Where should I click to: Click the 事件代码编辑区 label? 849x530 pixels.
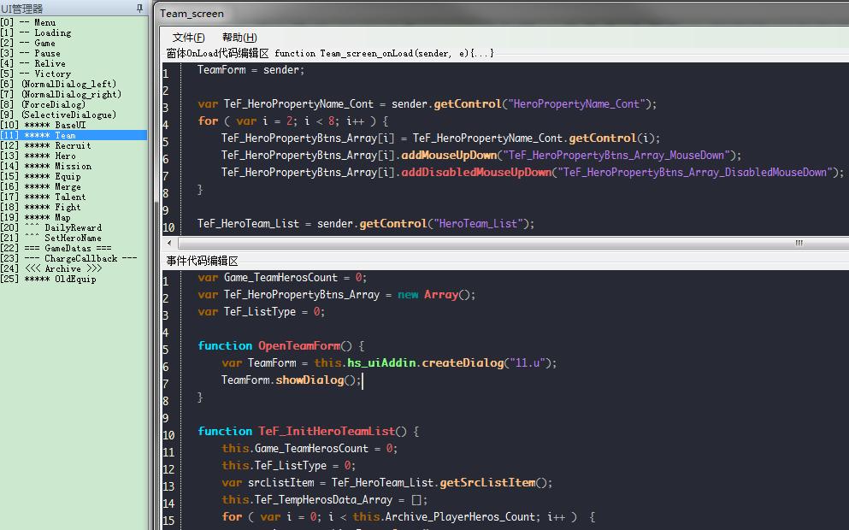coord(202,261)
